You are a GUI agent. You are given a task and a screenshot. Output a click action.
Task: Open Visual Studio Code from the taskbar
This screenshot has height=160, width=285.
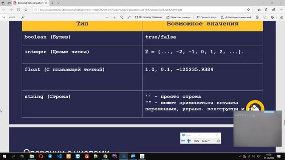tap(59, 156)
